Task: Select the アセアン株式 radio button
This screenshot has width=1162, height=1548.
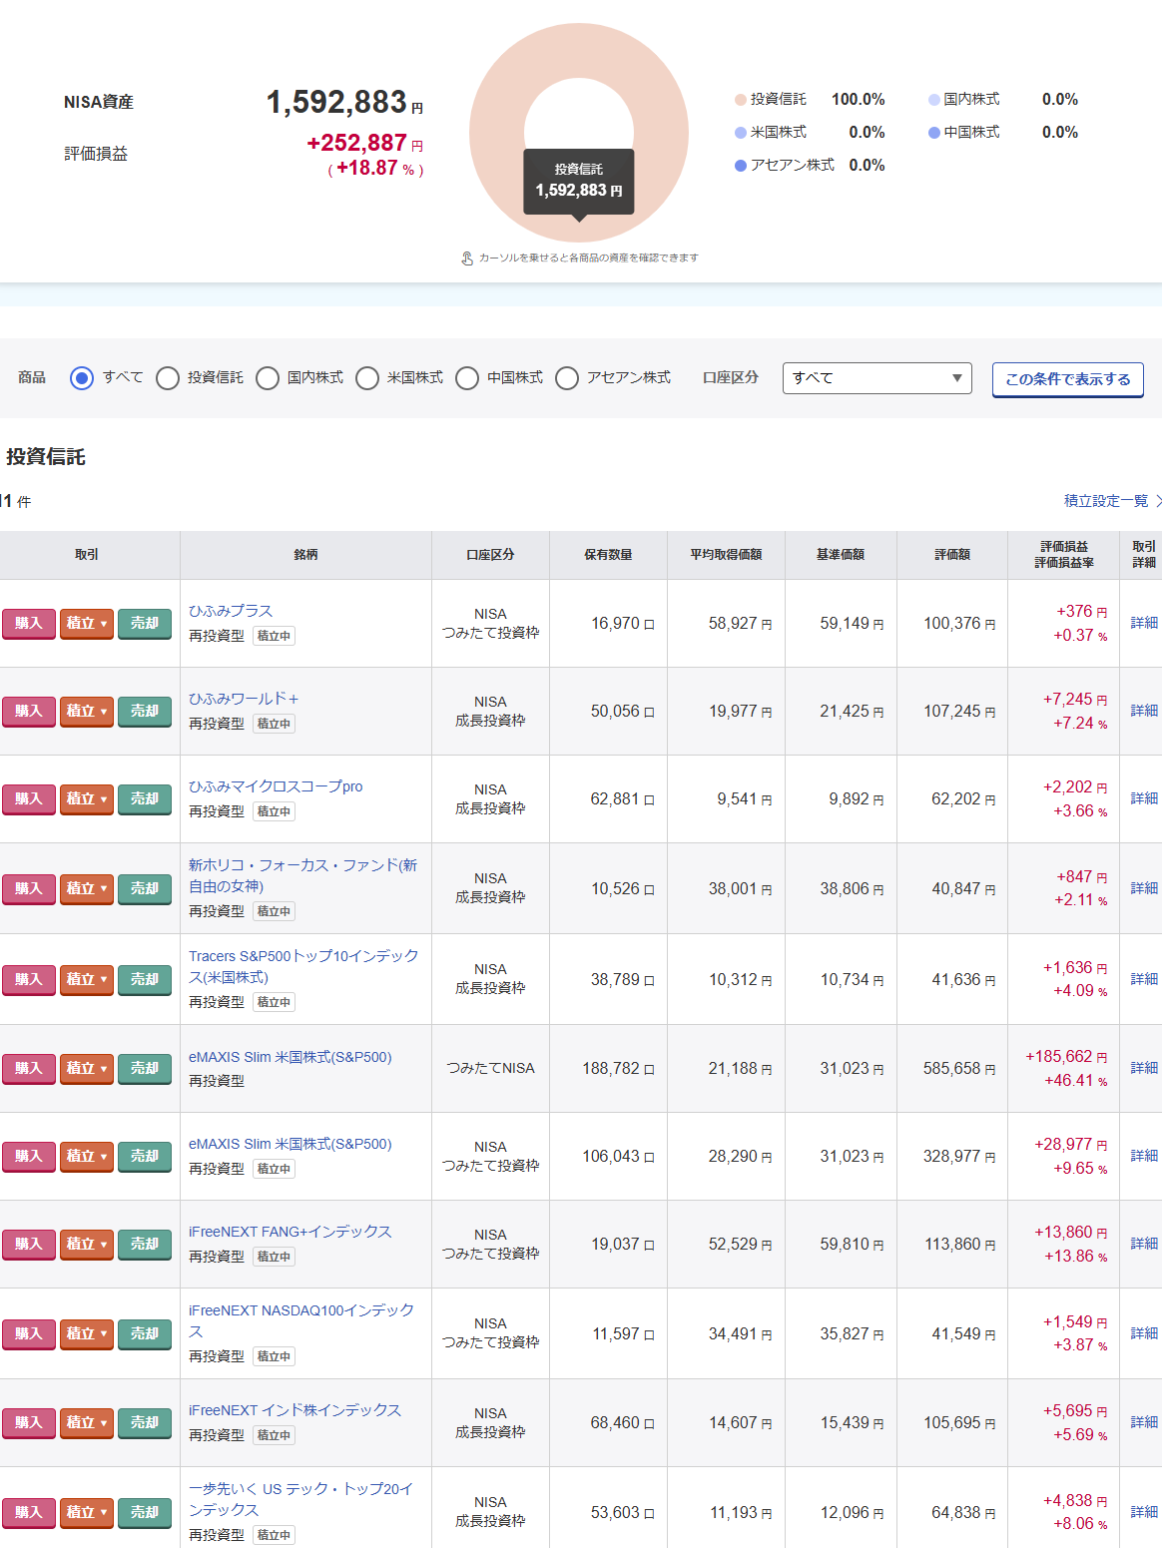Action: click(x=567, y=378)
